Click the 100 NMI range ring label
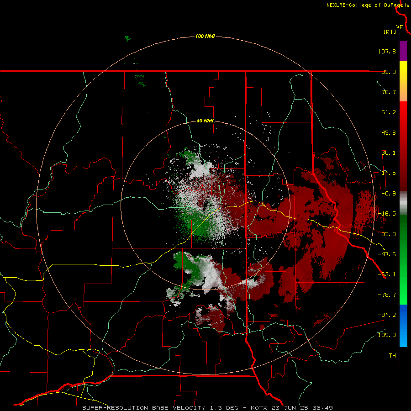 point(205,36)
